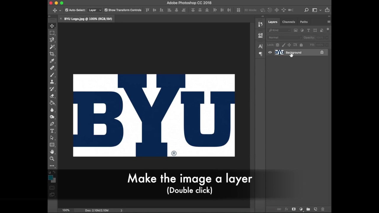Click the delete layer trash icon

(323, 209)
